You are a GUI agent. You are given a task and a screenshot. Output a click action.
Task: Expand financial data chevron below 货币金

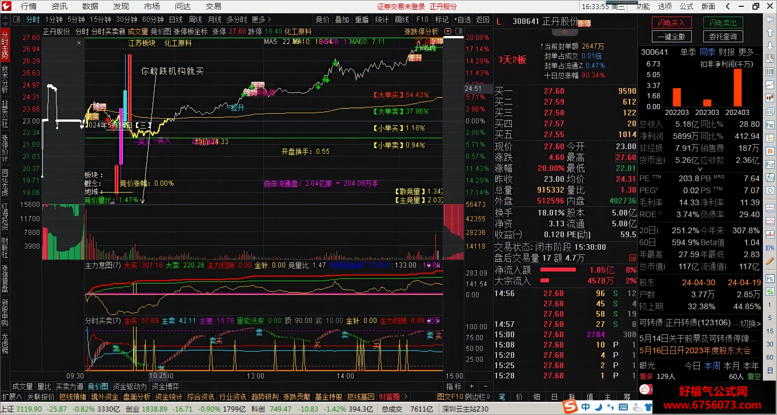point(700,169)
